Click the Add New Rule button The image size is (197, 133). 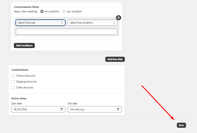pyautogui.click(x=115, y=59)
